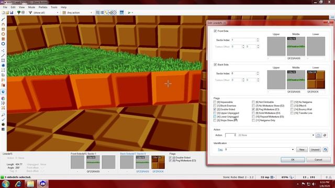
Task: Select the hexagon-shaped tool in sidebar
Action: click(x=3, y=44)
